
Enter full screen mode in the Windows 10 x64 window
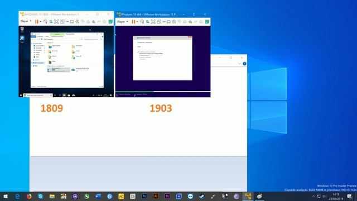153,22
